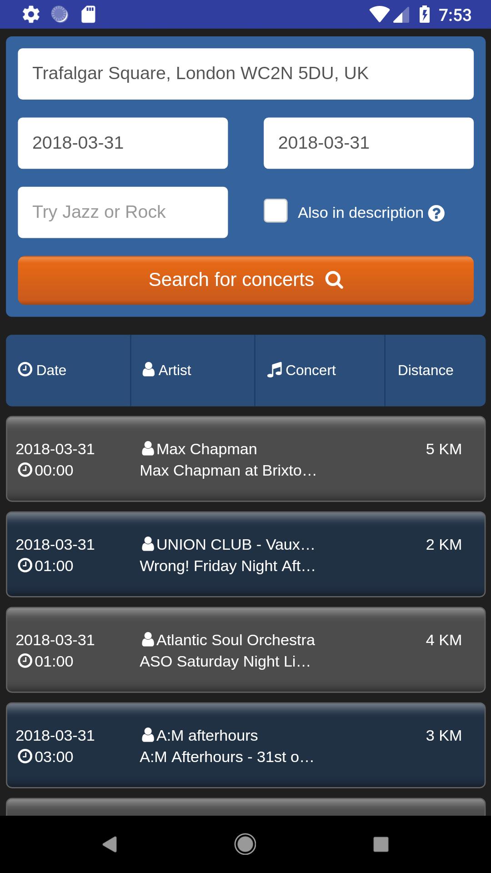The height and width of the screenshot is (873, 491).
Task: Tap the person icon beside Max Chapman
Action: point(148,449)
